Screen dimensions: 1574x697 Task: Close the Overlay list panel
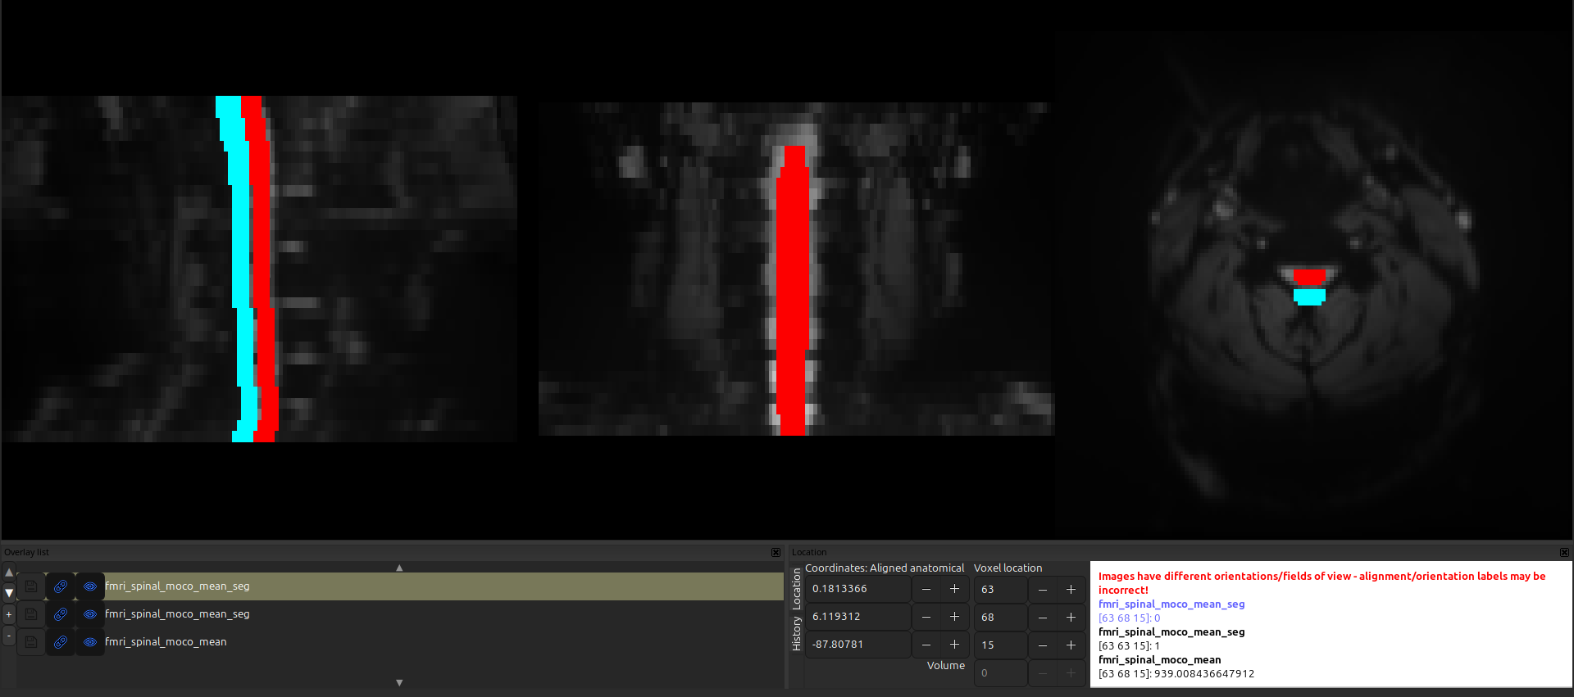click(776, 553)
